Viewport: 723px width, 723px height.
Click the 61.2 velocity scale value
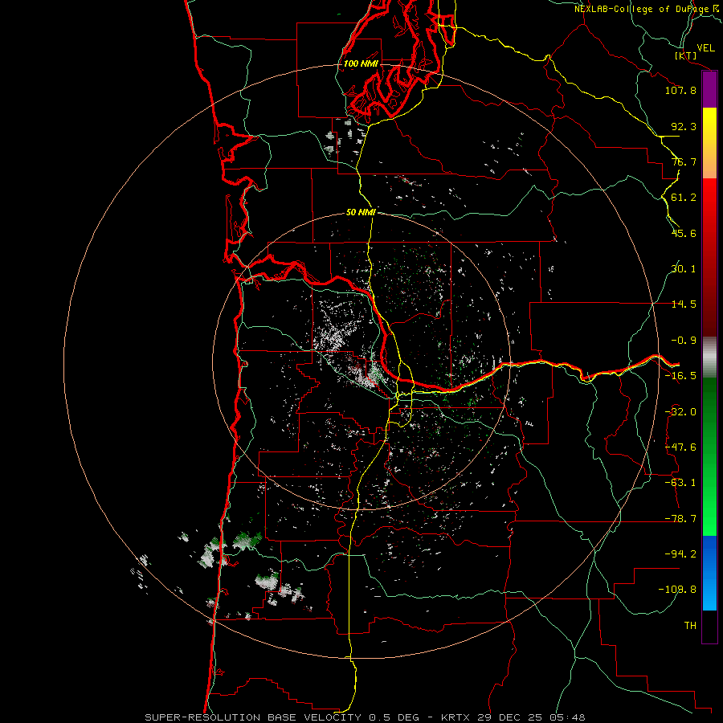[x=684, y=198]
